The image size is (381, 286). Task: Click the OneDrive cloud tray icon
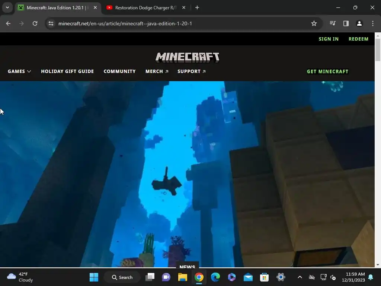click(x=312, y=277)
